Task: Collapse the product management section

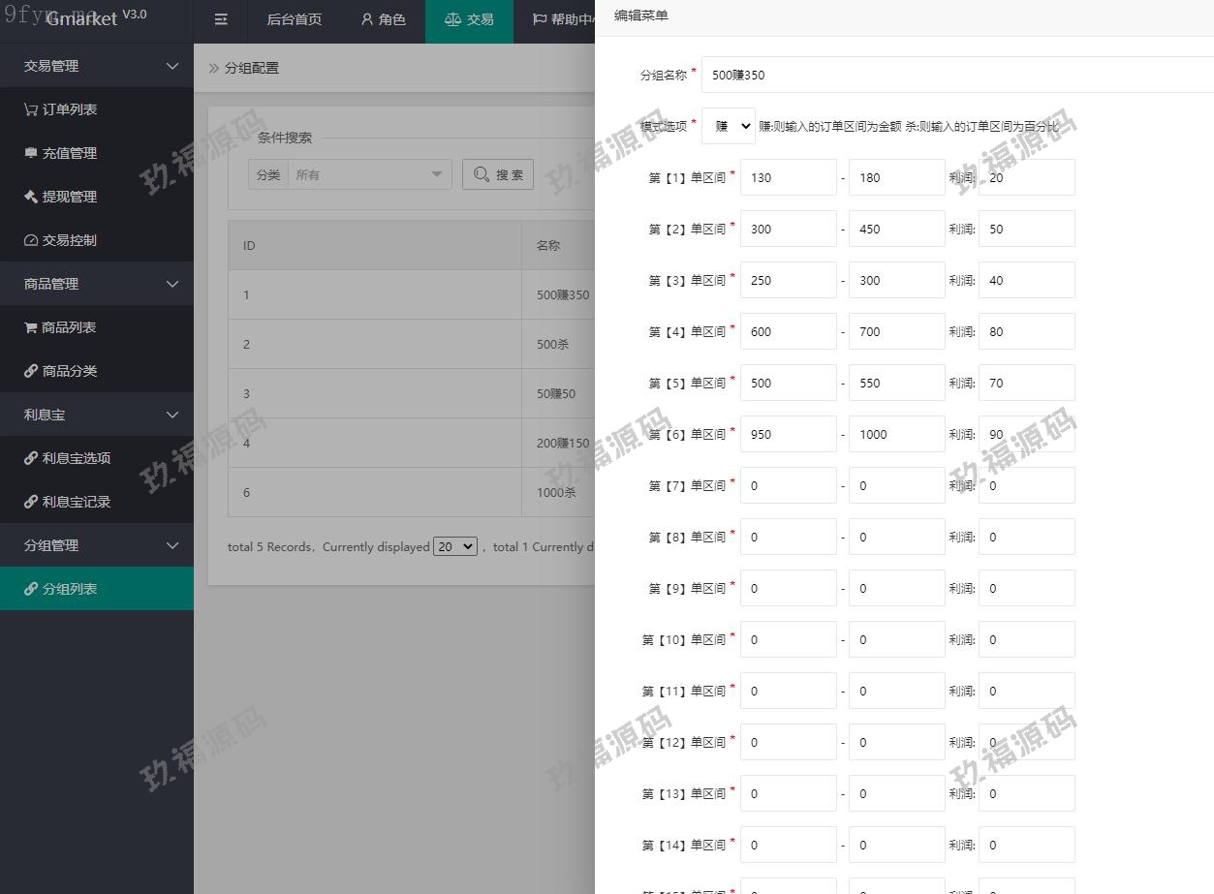Action: [x=172, y=284]
